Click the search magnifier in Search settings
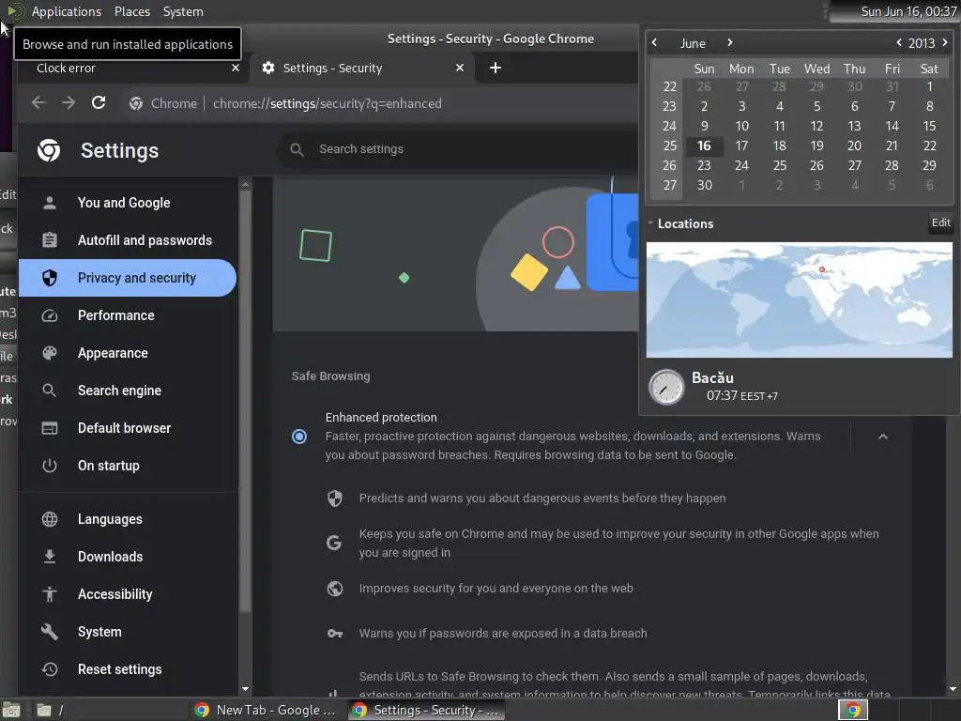The image size is (961, 721). point(297,149)
